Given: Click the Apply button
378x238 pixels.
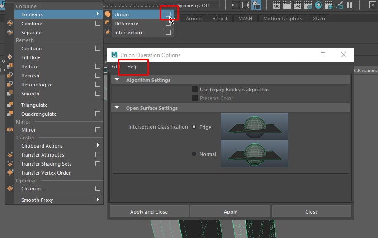Looking at the screenshot, I should 230,212.
